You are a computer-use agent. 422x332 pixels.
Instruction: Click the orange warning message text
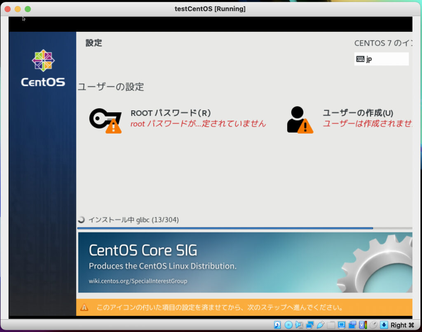pyautogui.click(x=220, y=307)
